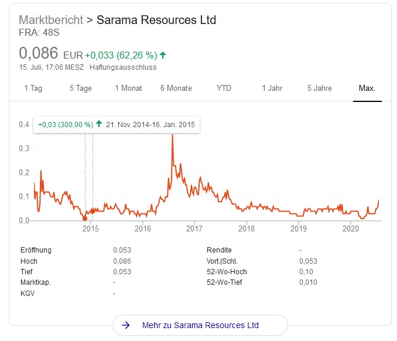
Task: Click the chart tooltip date range box
Action: click(117, 124)
